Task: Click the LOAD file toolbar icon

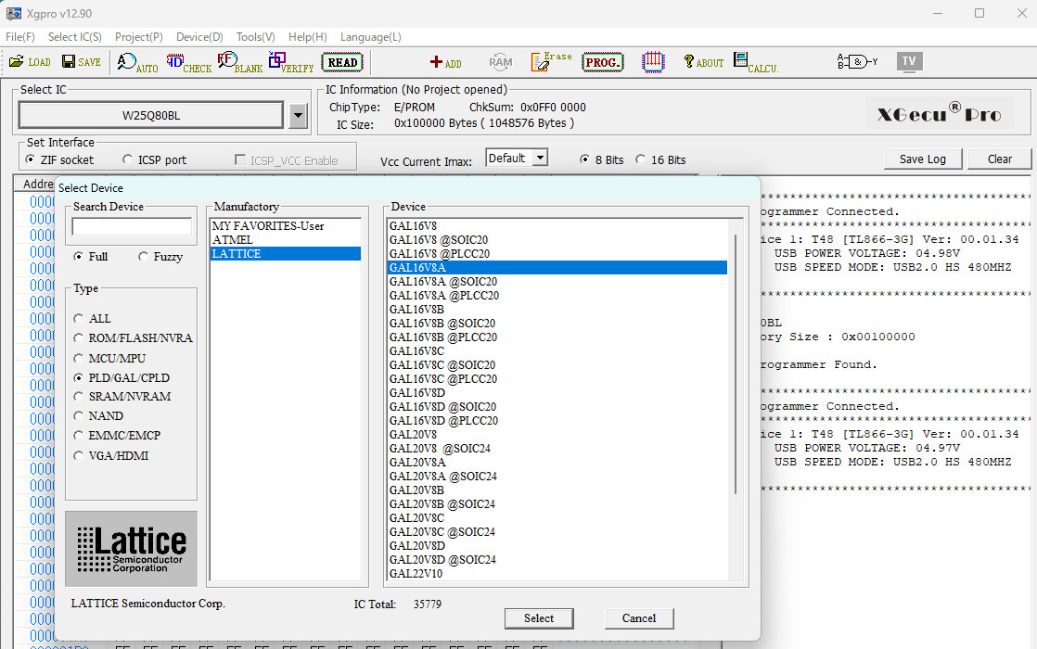Action: click(30, 62)
